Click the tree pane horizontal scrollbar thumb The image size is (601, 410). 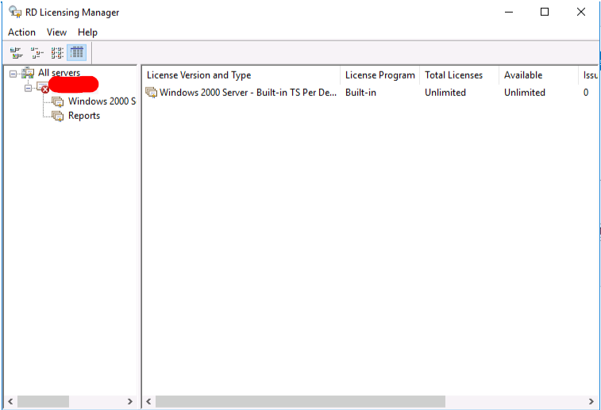coord(44,401)
